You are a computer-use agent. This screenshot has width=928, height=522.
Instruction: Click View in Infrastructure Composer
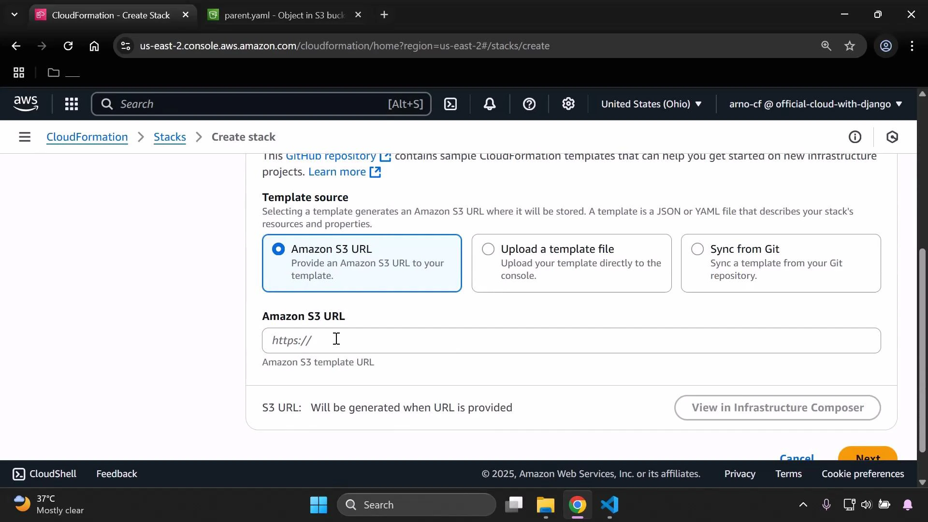pos(777,407)
